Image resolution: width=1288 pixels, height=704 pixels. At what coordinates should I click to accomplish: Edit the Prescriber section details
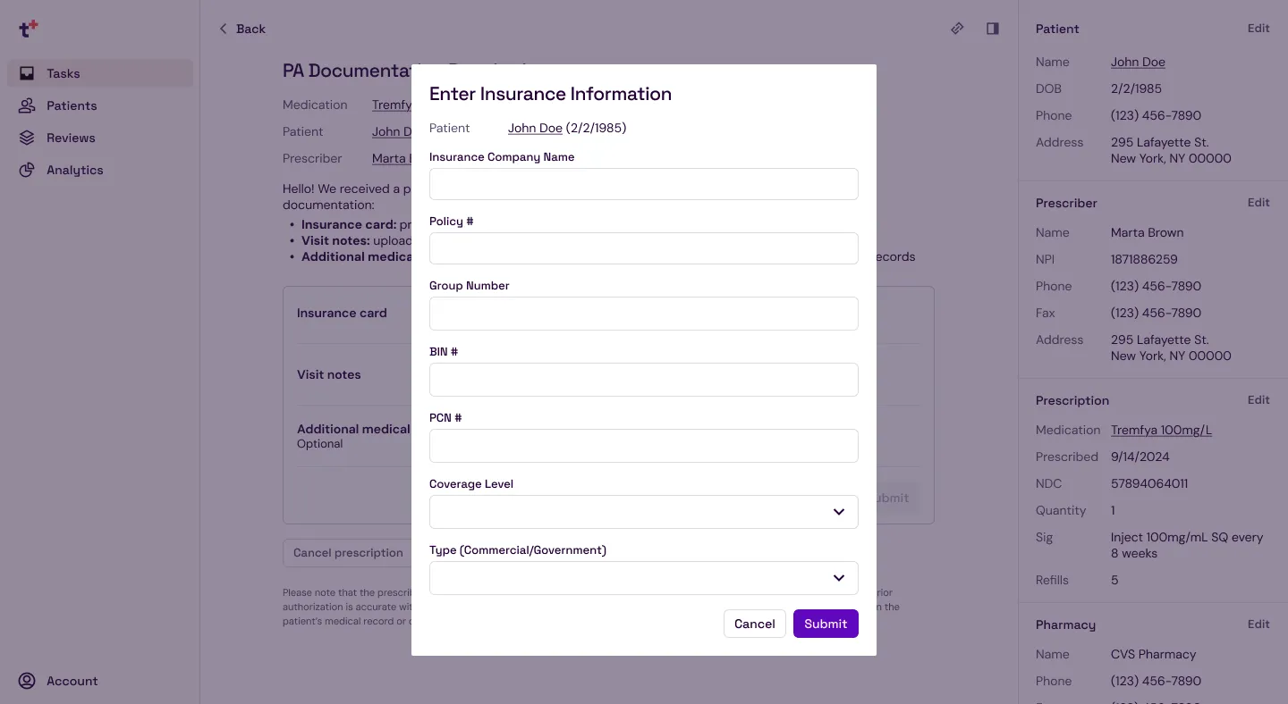1258,203
